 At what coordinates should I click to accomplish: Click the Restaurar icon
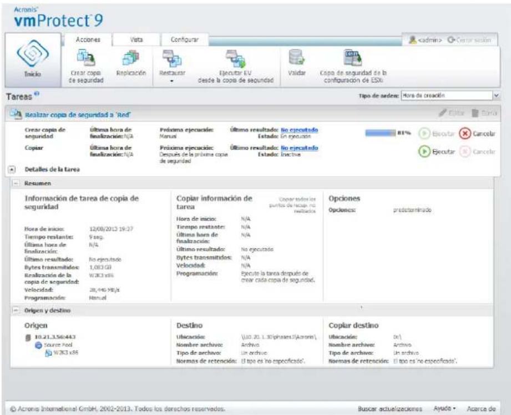(172, 58)
